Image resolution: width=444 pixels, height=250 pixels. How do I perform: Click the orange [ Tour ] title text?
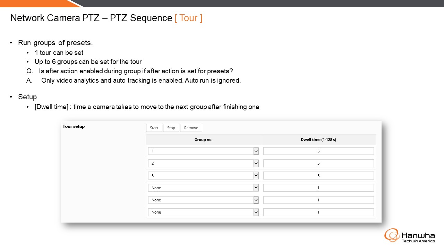(188, 18)
